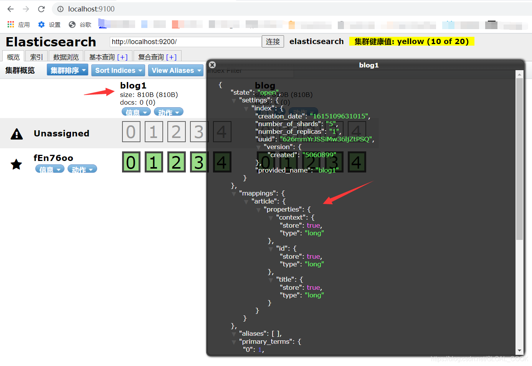Collapse the "index" JSON node
This screenshot has height=366, width=532.
[x=246, y=109]
